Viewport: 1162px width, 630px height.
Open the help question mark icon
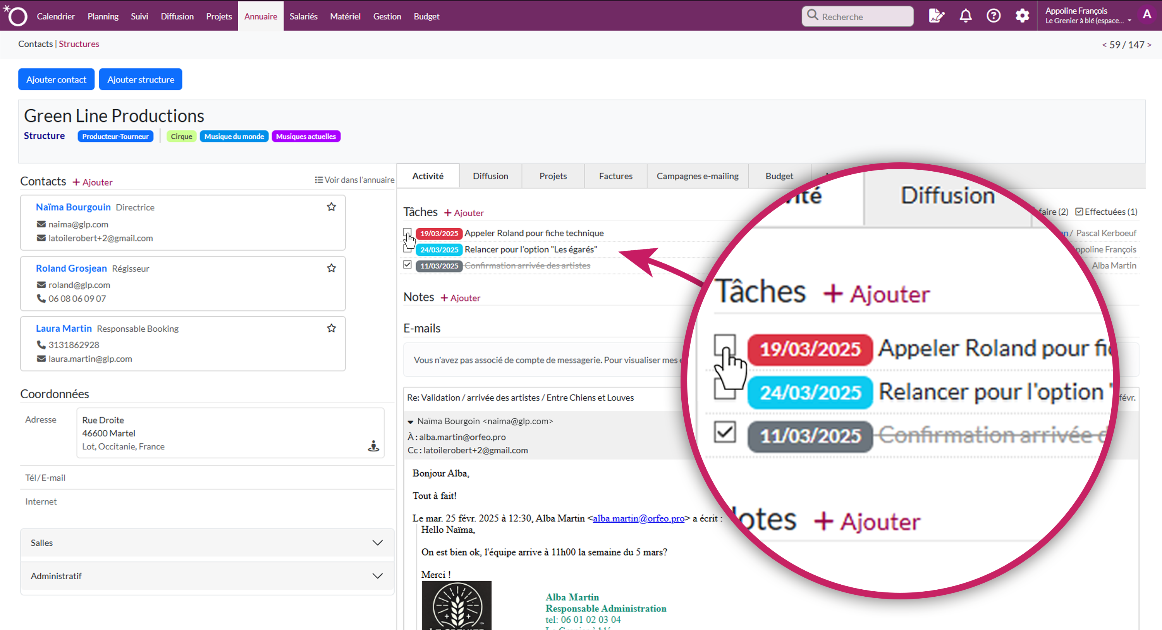coord(994,16)
